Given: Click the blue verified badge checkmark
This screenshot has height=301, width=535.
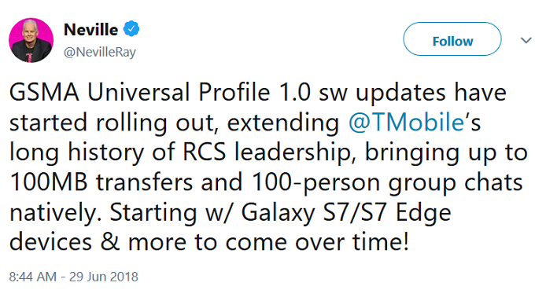Looking at the screenshot, I should 131,28.
